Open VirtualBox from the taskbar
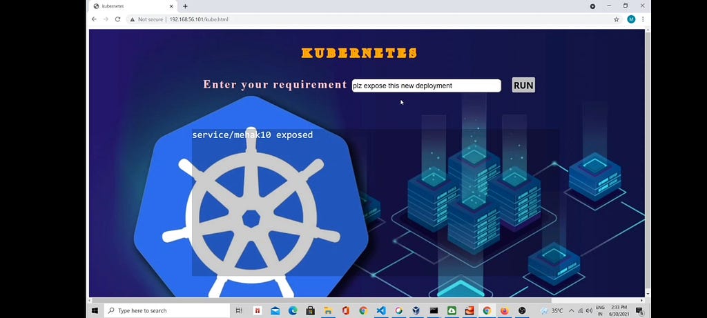 pyautogui.click(x=416, y=310)
